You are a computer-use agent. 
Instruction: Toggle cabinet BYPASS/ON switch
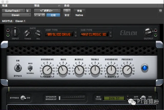coord(23,98)
